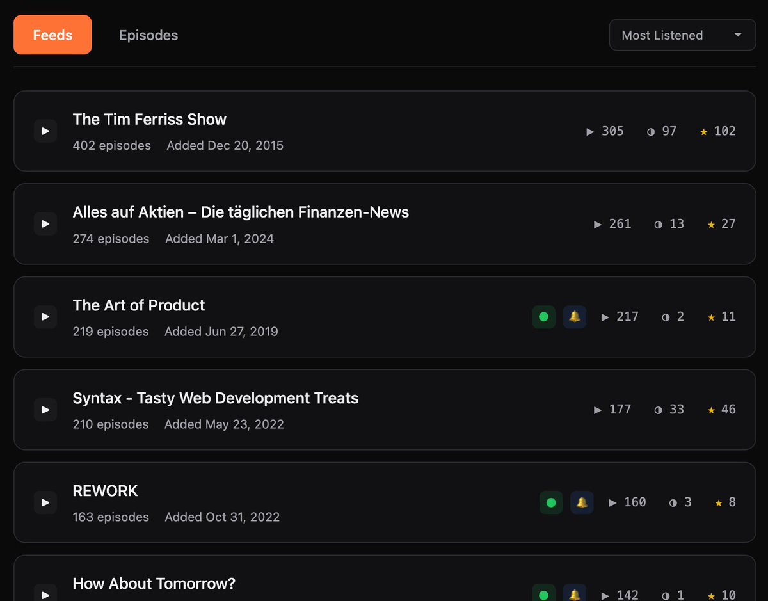Click 'Added Mar 1, 2024' text

click(220, 239)
